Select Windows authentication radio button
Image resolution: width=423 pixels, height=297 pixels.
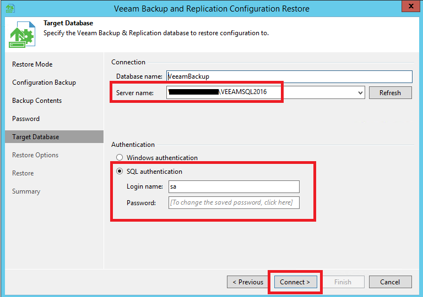120,157
